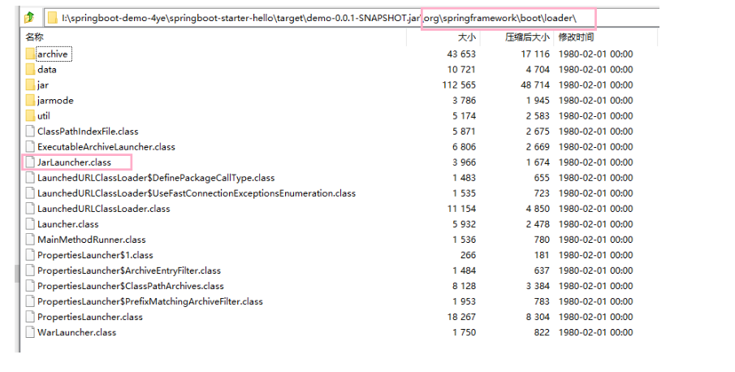
Task: Click size value 43 653 of archive
Action: 461,54
